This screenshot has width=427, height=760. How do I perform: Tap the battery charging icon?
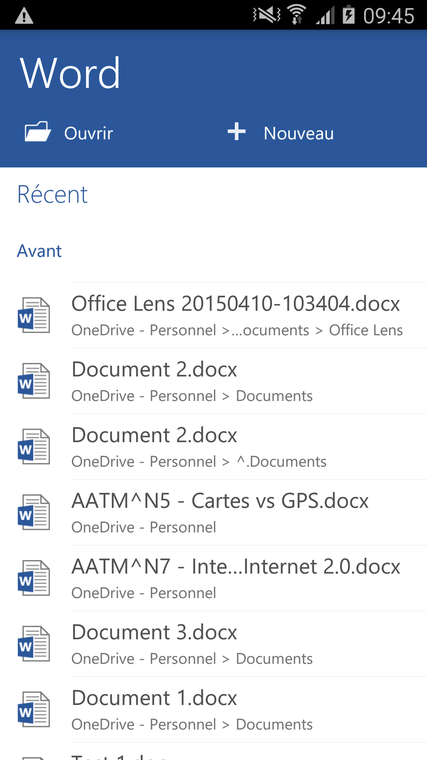(349, 15)
